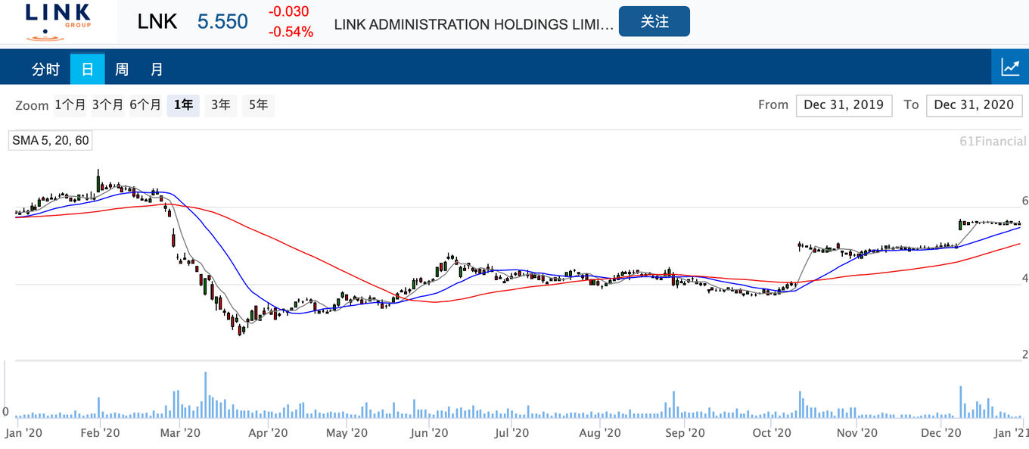This screenshot has height=449, width=1029.
Task: Click the Jun '20 axis label
Action: [x=429, y=433]
